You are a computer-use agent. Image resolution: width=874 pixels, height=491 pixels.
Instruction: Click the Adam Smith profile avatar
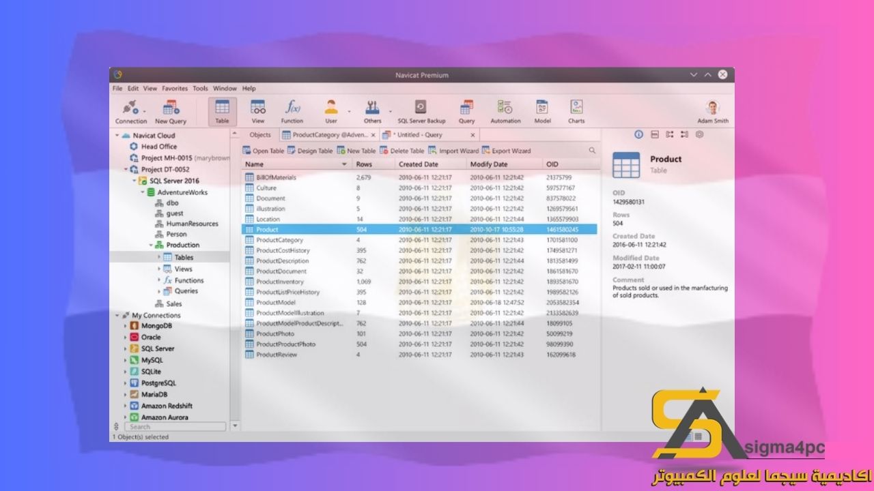click(713, 108)
